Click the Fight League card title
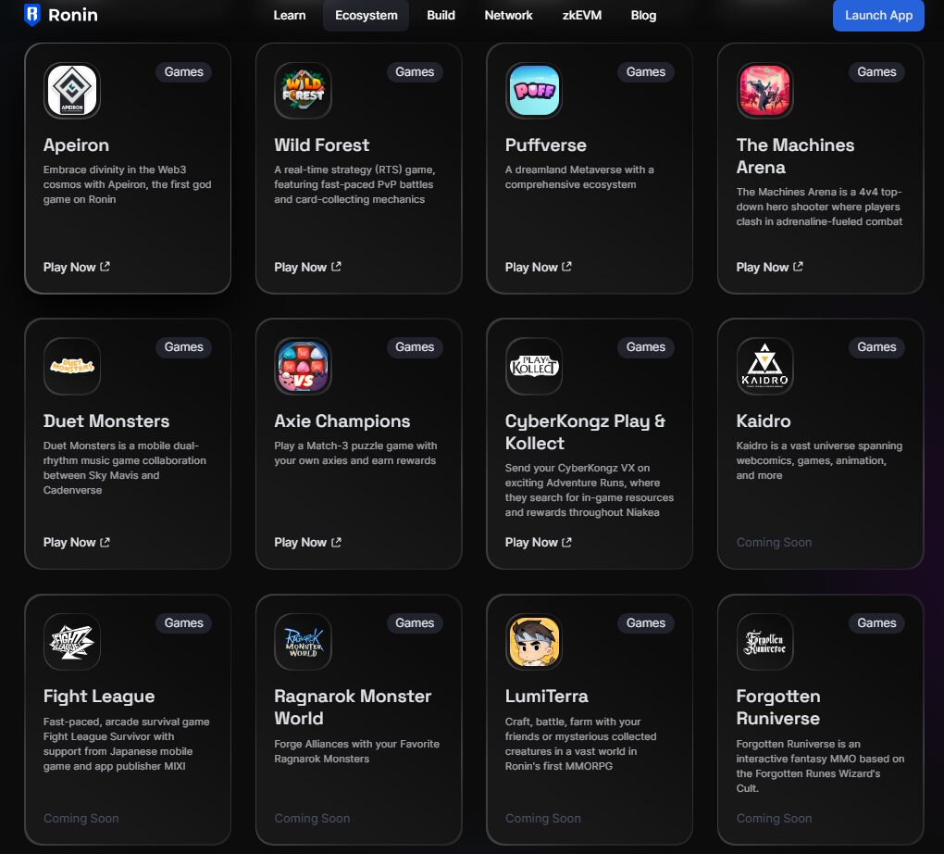The width and height of the screenshot is (944, 854). (x=99, y=697)
